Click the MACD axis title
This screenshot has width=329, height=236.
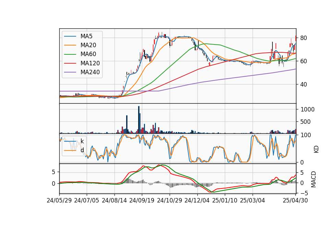click(x=314, y=179)
